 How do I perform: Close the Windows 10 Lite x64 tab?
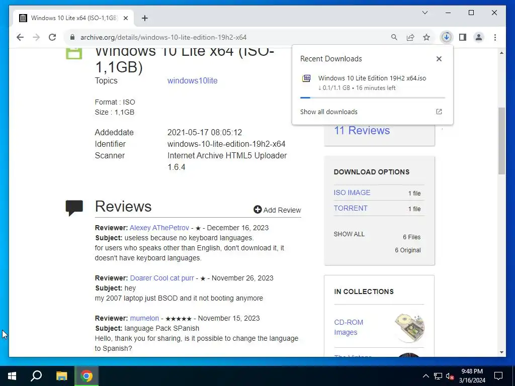125,18
